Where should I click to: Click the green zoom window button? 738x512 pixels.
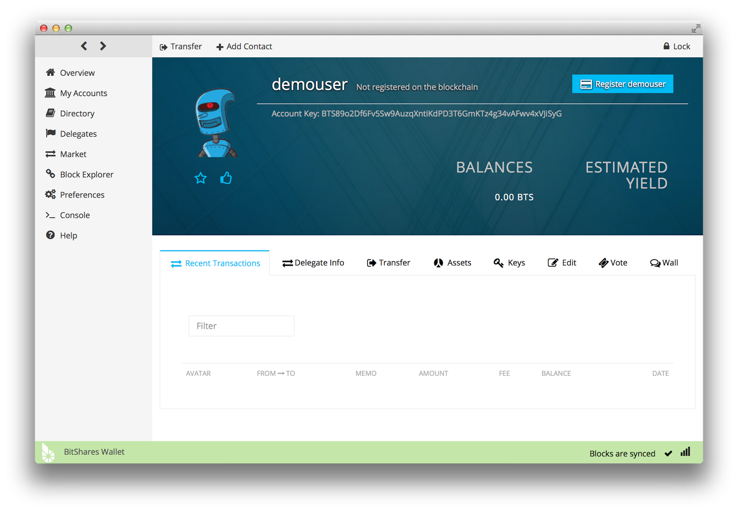tap(68, 28)
